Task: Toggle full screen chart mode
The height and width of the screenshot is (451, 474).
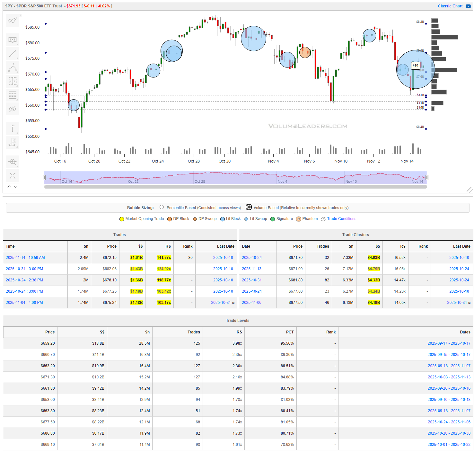Action: click(x=13, y=176)
